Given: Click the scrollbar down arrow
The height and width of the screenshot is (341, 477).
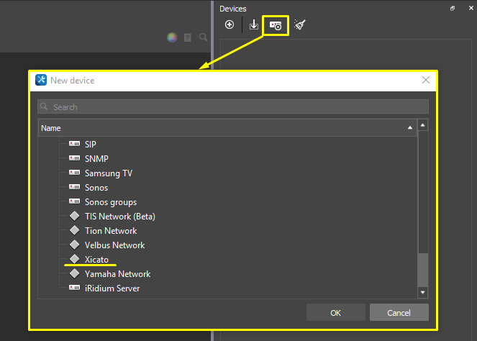Looking at the screenshot, I should point(423,292).
